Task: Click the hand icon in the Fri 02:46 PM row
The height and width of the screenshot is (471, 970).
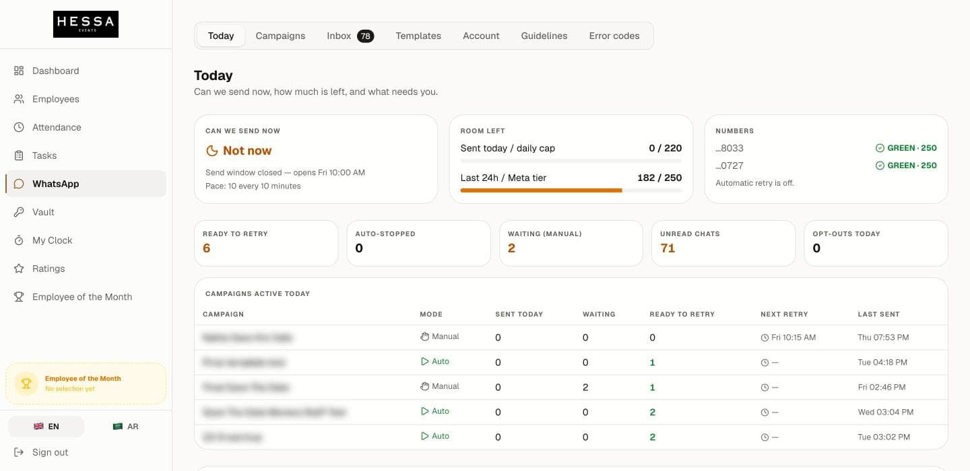Action: click(x=424, y=386)
